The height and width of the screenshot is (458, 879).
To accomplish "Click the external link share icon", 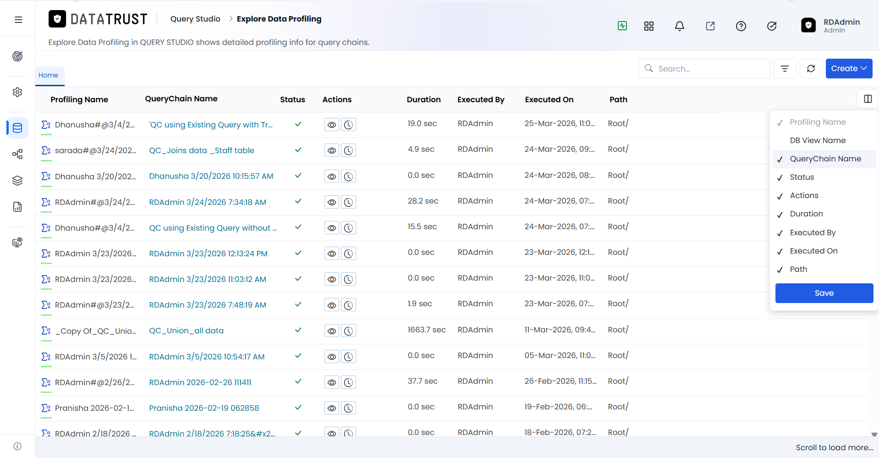I will (710, 26).
